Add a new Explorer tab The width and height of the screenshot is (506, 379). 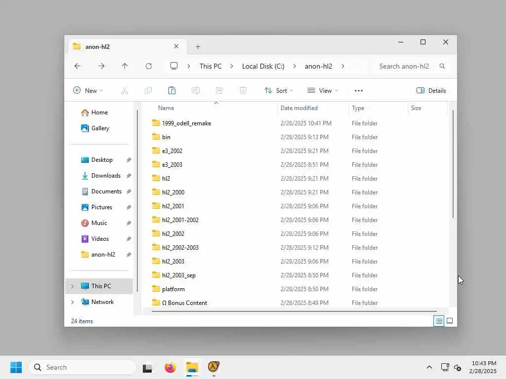[x=198, y=47]
